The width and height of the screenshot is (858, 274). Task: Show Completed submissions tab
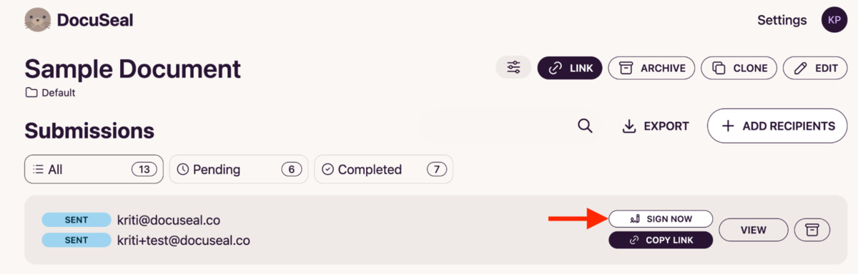click(383, 170)
